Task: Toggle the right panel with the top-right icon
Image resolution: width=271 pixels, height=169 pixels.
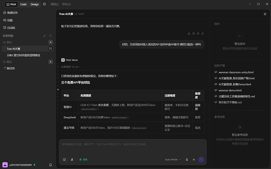Action: pyautogui.click(x=265, y=14)
